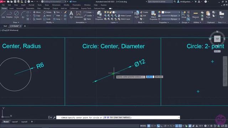Open the Dimension menu
The image size is (228, 128).
click(56, 5)
